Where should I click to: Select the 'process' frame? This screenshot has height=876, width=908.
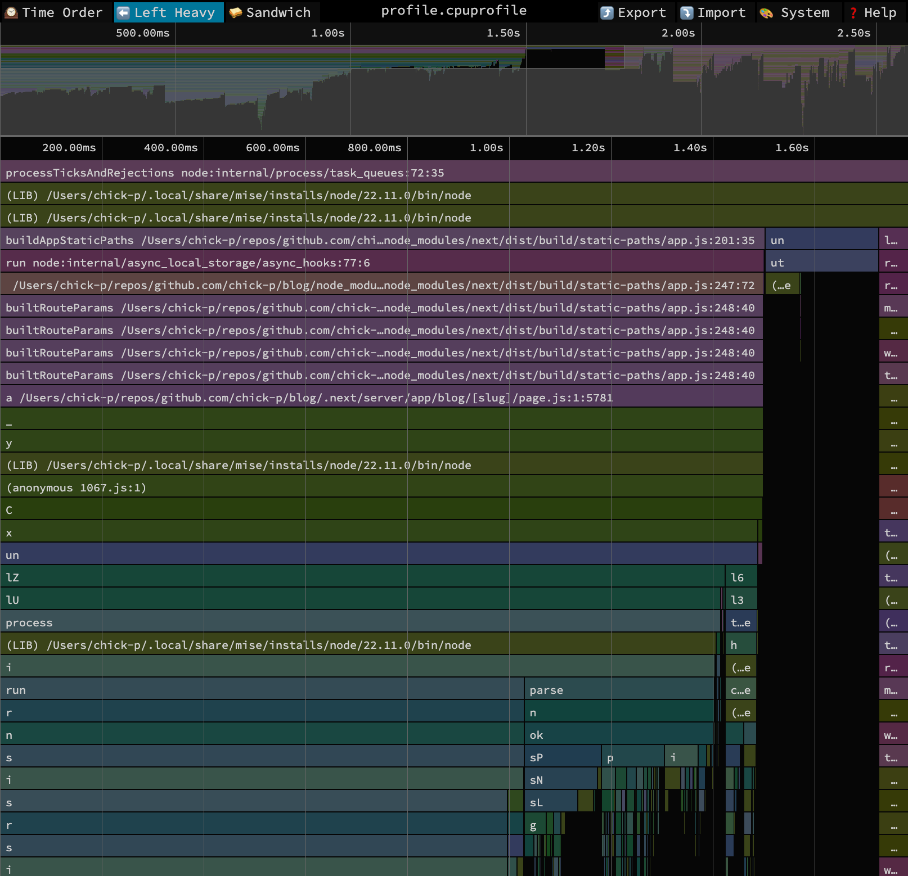(x=360, y=621)
